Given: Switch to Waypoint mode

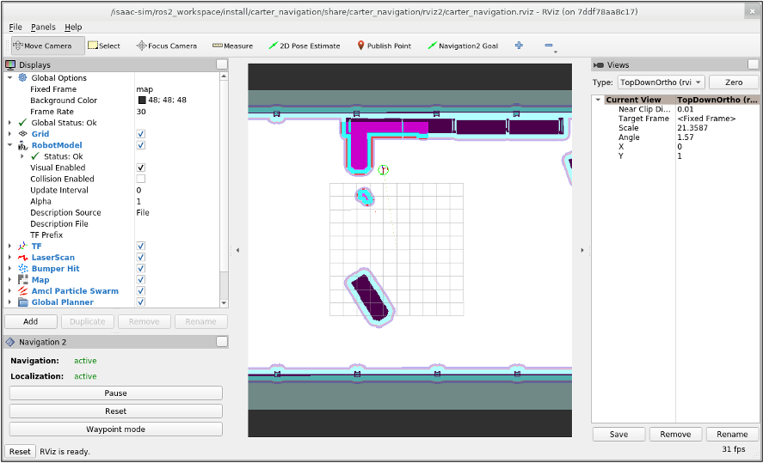Looking at the screenshot, I should pyautogui.click(x=116, y=429).
